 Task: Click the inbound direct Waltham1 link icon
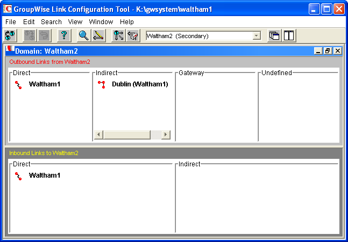click(x=18, y=176)
